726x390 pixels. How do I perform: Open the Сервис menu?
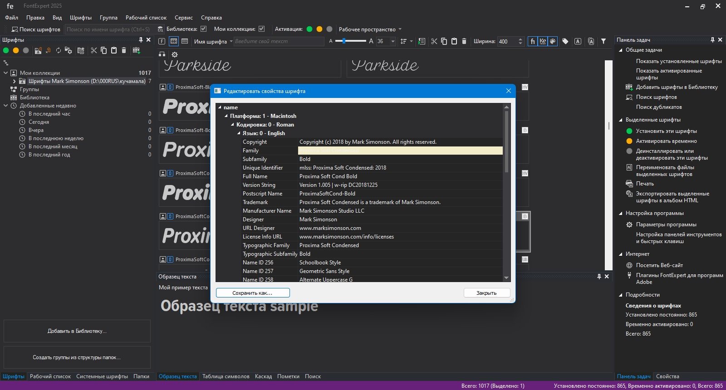point(184,18)
